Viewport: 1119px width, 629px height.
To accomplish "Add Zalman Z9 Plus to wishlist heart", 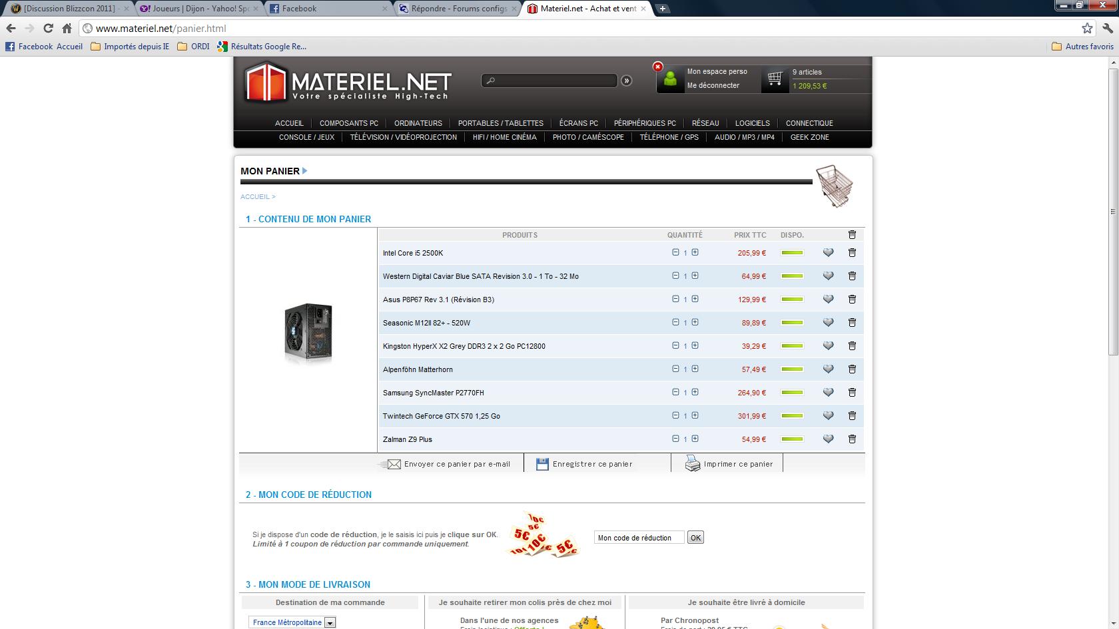I will [828, 439].
